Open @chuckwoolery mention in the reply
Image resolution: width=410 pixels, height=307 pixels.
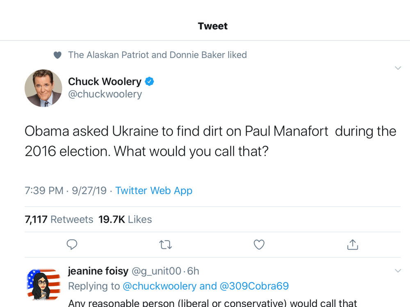point(159,286)
